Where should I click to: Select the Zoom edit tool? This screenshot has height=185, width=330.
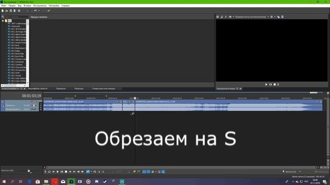[x=103, y=172]
